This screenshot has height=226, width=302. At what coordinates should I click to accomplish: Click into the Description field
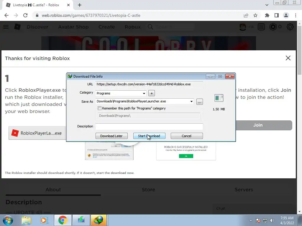[149, 126]
